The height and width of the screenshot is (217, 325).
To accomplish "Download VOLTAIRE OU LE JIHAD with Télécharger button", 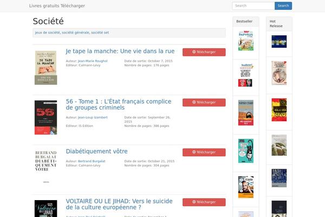I will coord(204,202).
